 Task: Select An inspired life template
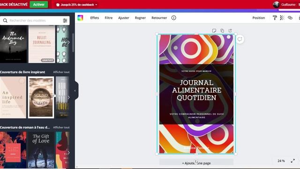click(x=13, y=97)
